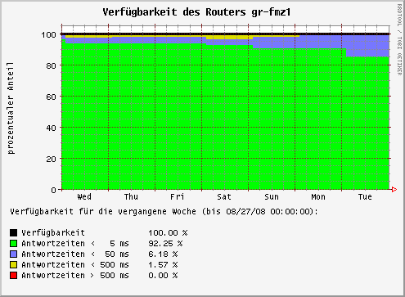The width and height of the screenshot is (405, 297).
Task: Click the y-axis value '20'
Action: pos(51,159)
